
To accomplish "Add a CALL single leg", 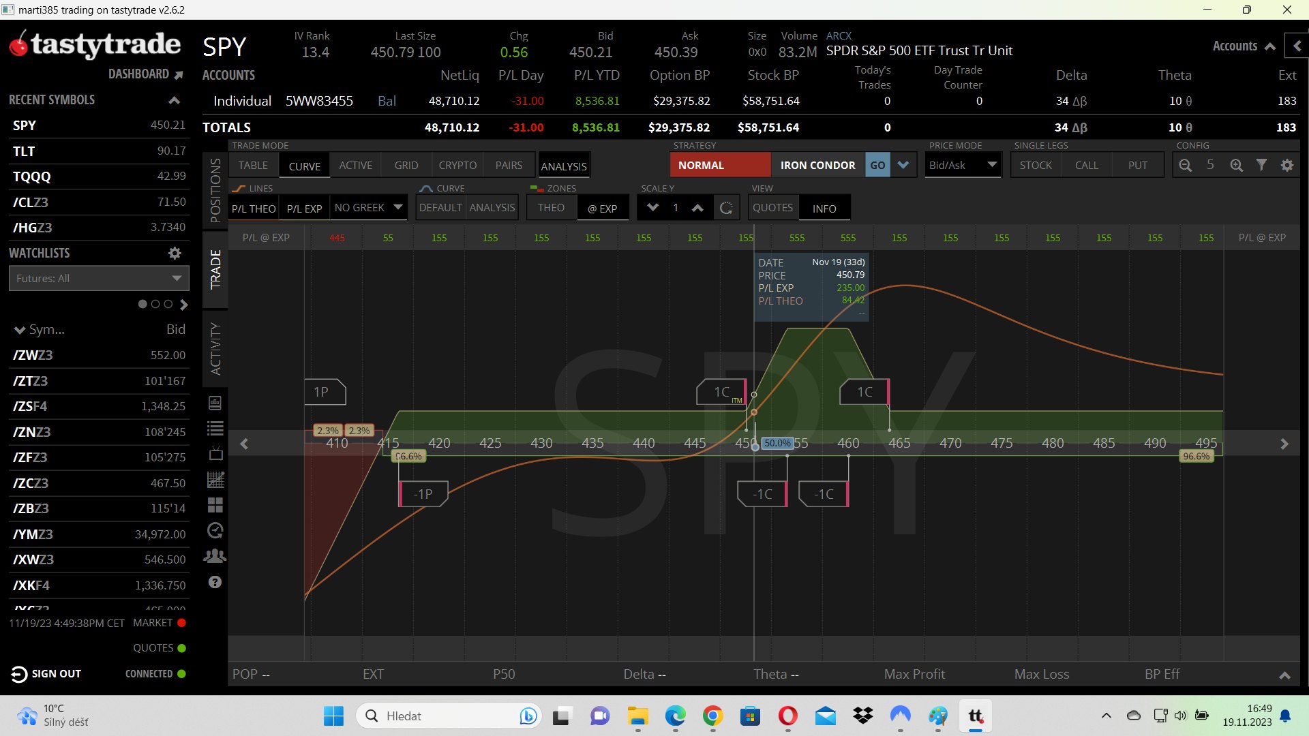I will (x=1087, y=165).
